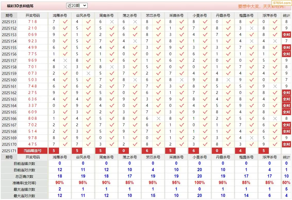
Task: Click the red 全对 badge in row 2025170
Action: coord(286,144)
